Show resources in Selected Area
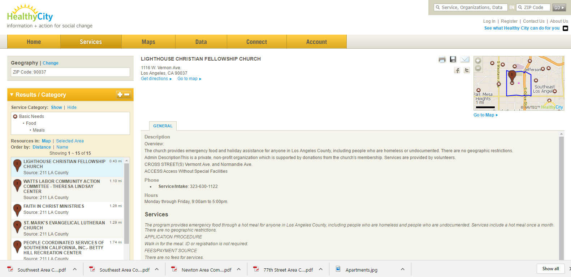571x277 pixels. [70, 141]
